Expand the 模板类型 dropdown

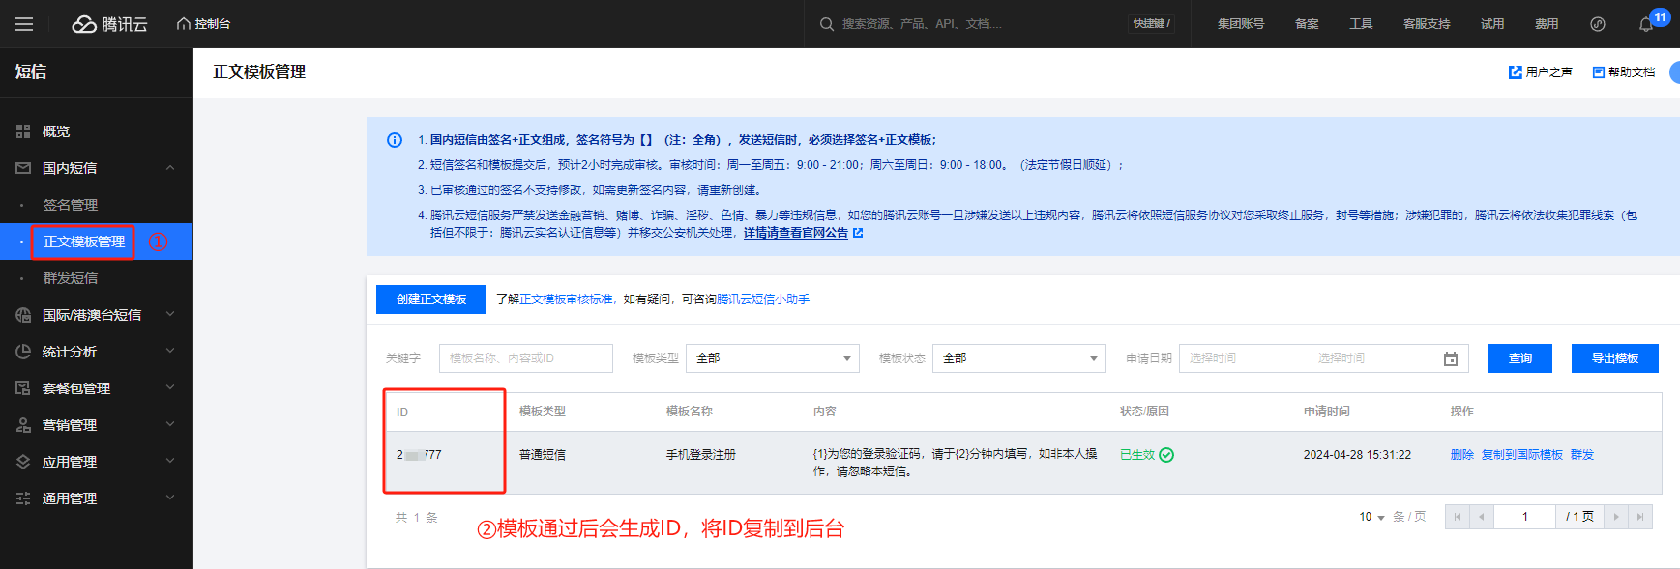[x=772, y=358]
